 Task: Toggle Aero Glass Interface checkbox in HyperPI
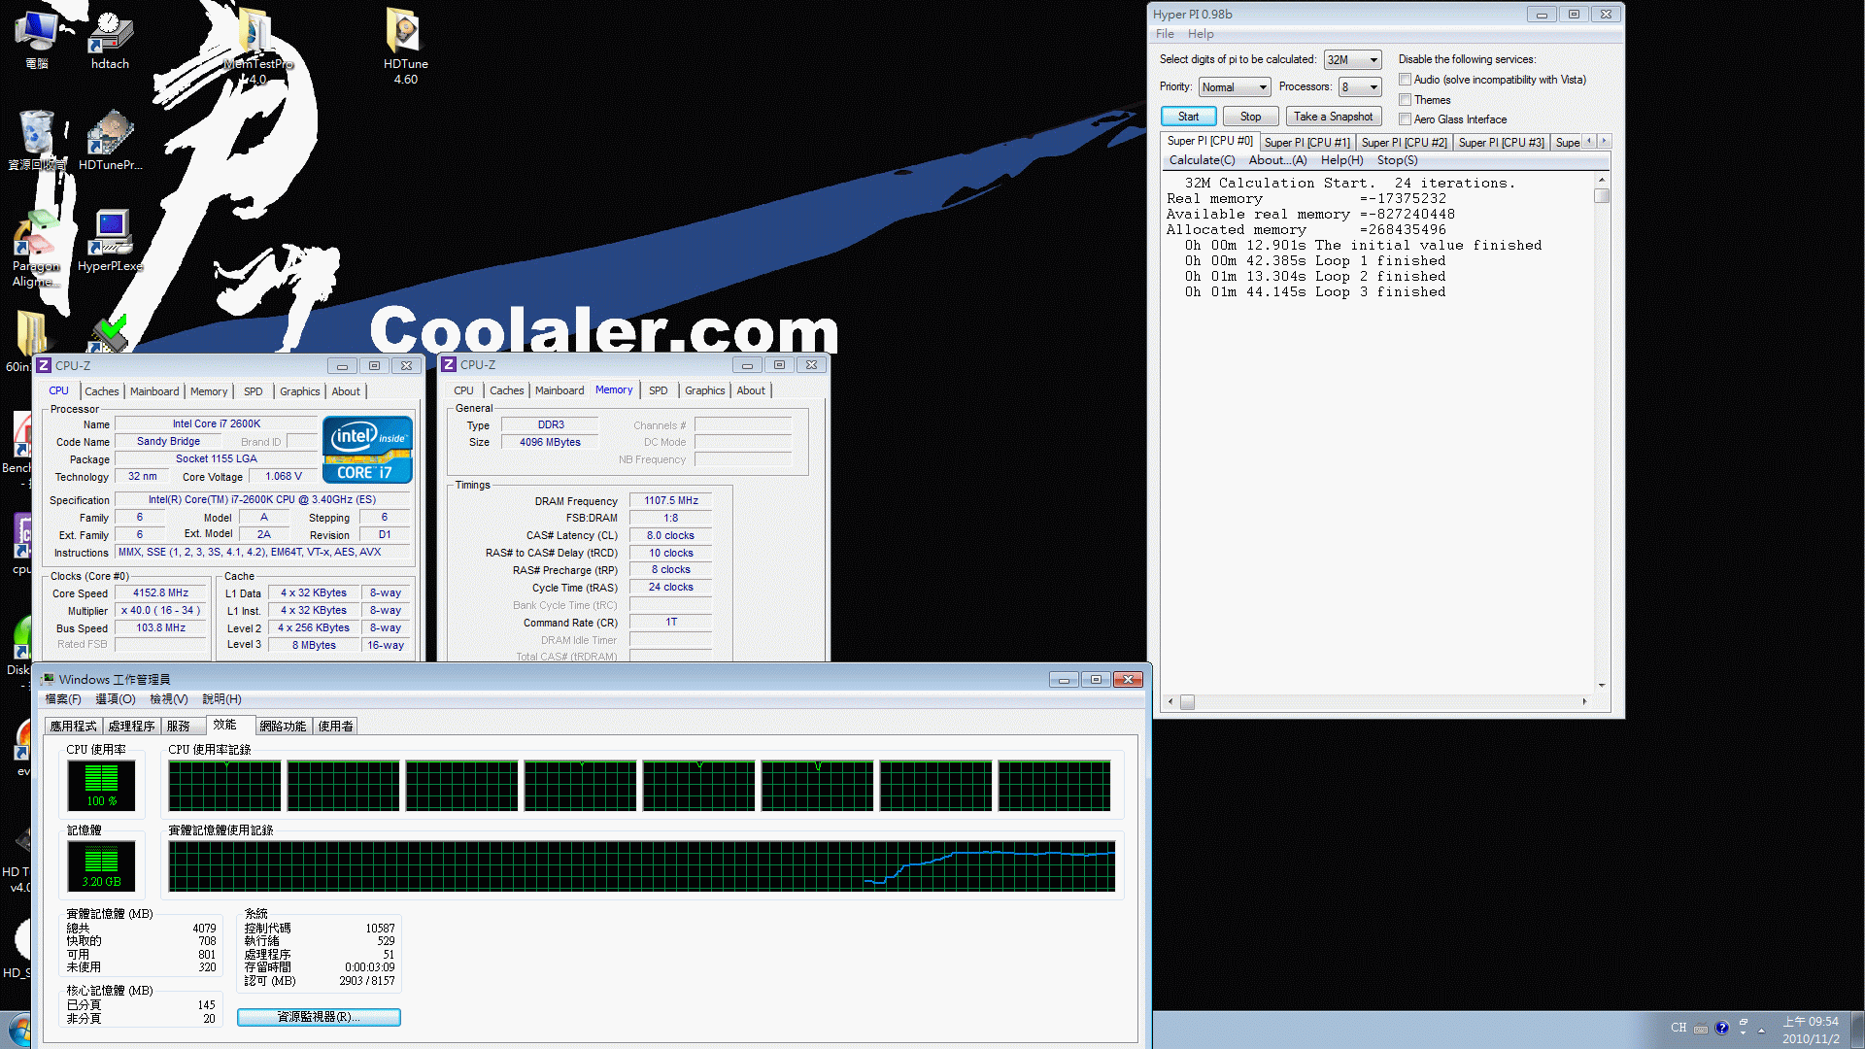click(1404, 119)
